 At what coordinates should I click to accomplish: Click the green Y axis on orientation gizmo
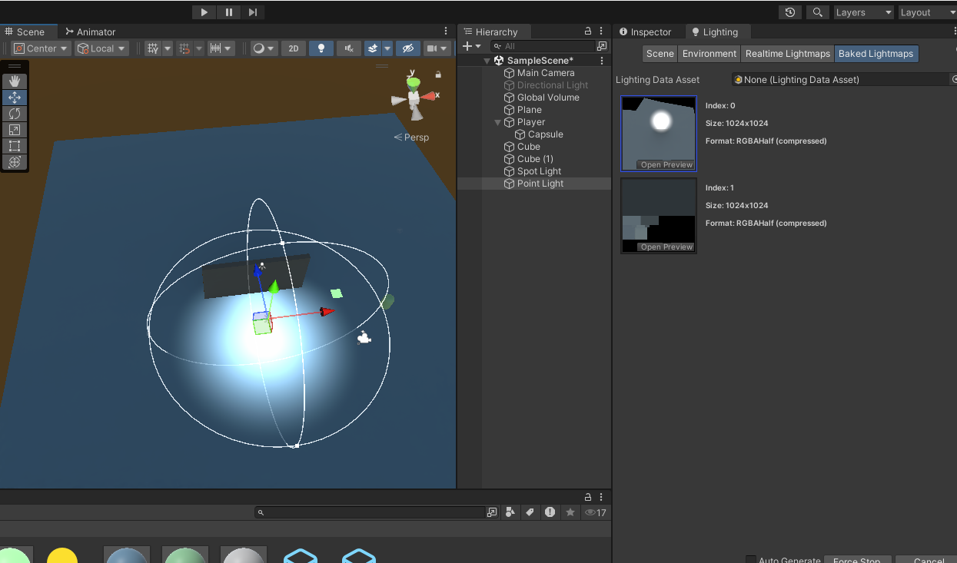click(414, 81)
